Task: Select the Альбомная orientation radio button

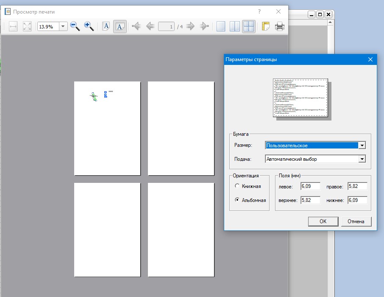Action: coord(237,200)
